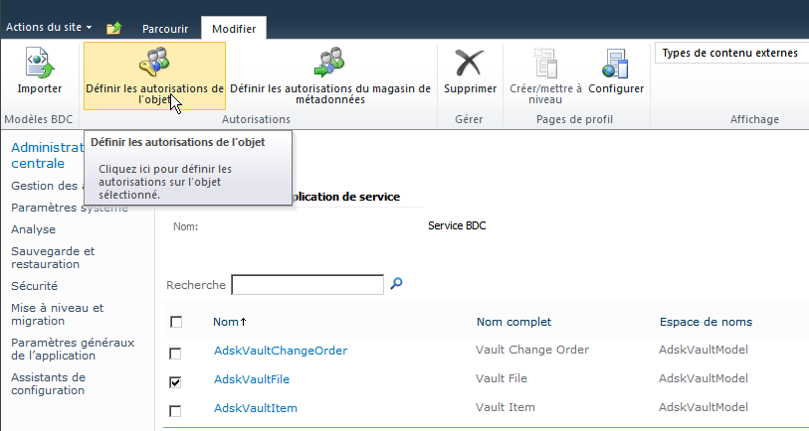Click Créer/mettre à niveau profile pages icon
Viewport: 809px width, 431px height.
(x=544, y=65)
